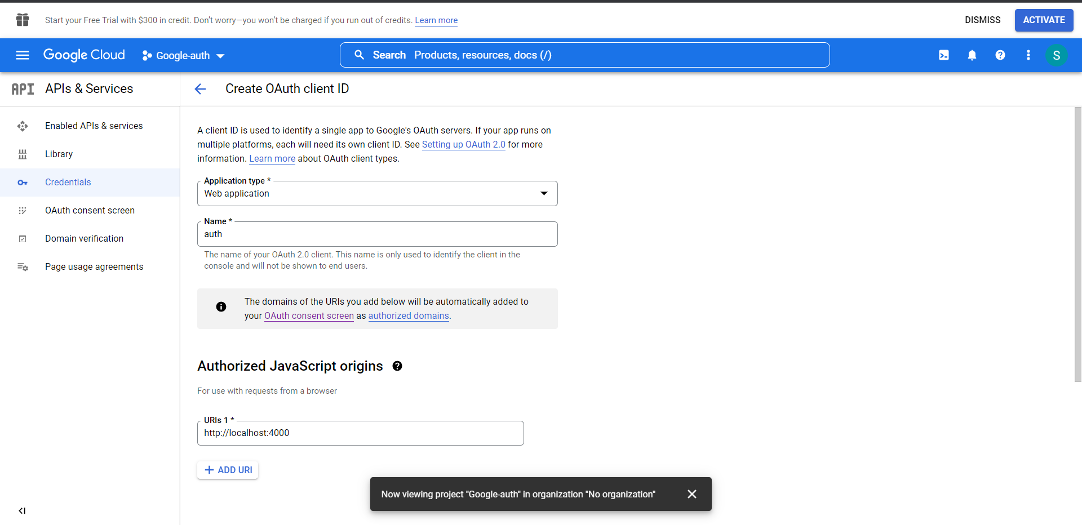The height and width of the screenshot is (525, 1082).
Task: Open the notifications bell
Action: [x=972, y=55]
